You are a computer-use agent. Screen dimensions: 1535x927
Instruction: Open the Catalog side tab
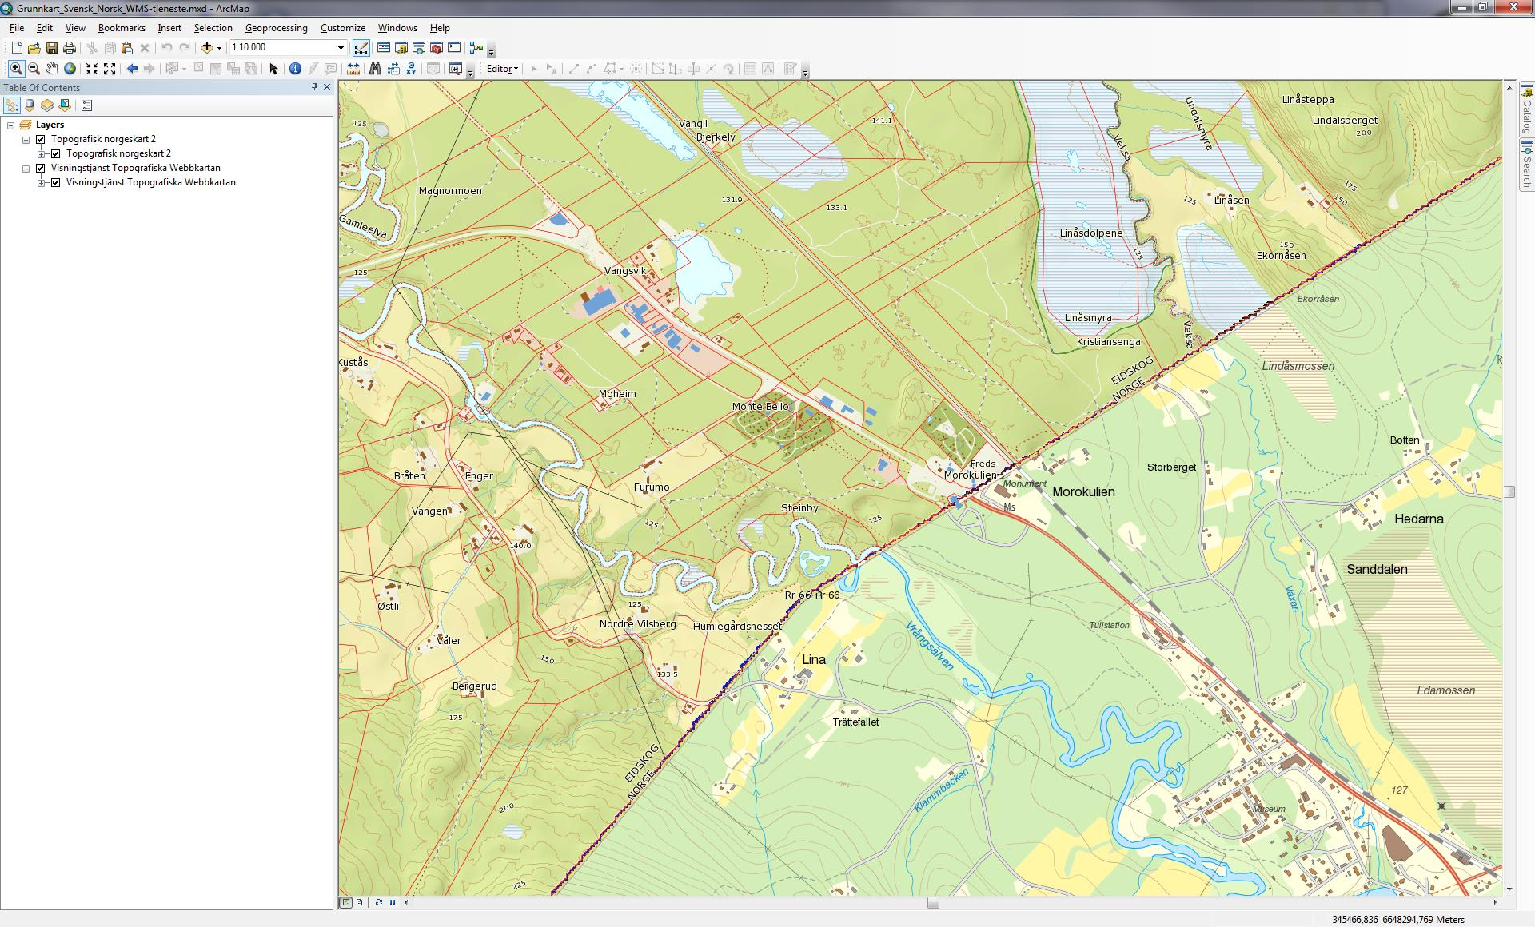click(1526, 109)
